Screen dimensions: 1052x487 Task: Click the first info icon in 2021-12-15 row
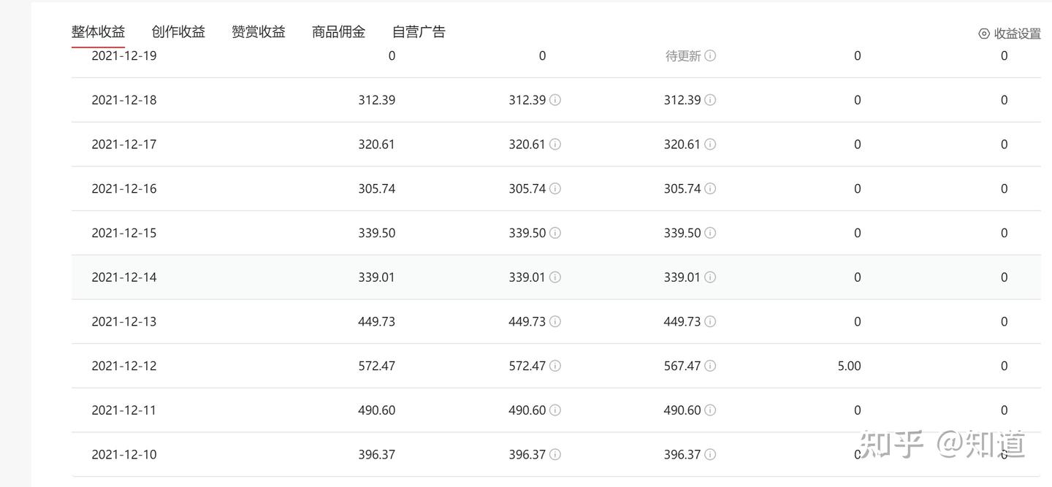[x=555, y=233]
